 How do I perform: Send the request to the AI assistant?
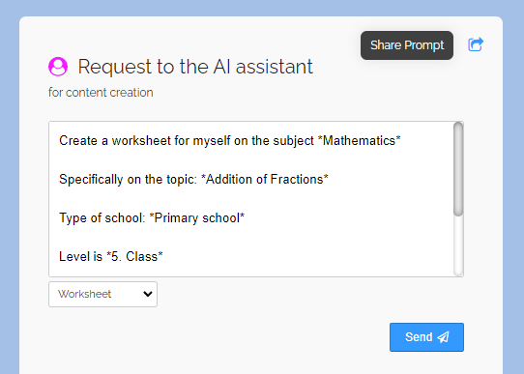[x=426, y=337]
